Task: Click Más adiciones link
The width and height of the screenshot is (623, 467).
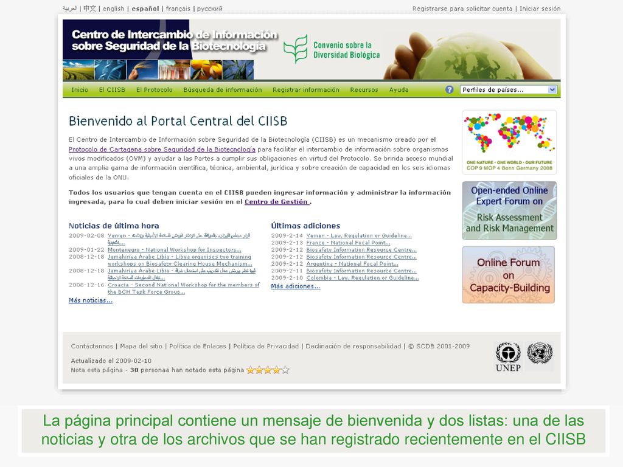Action: point(296,286)
